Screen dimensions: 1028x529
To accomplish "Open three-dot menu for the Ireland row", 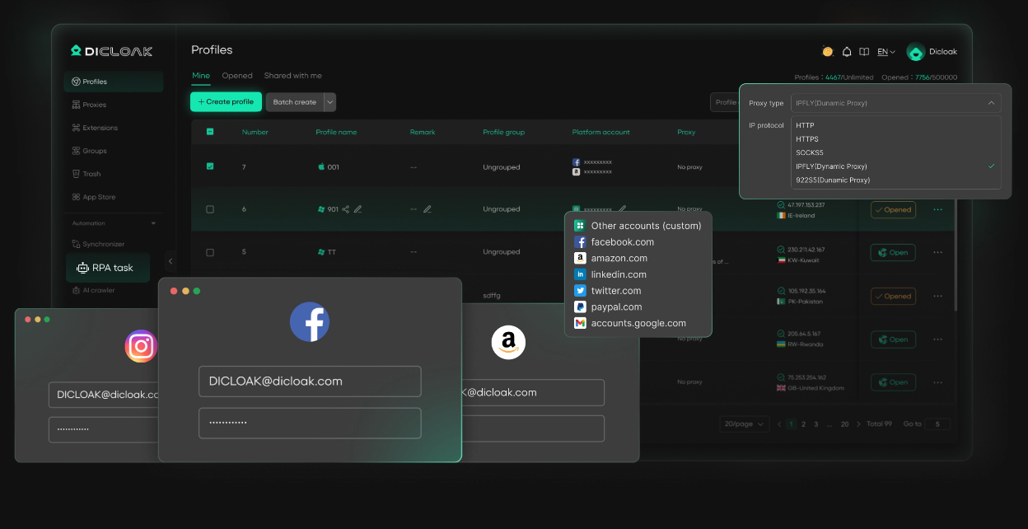I will click(937, 209).
